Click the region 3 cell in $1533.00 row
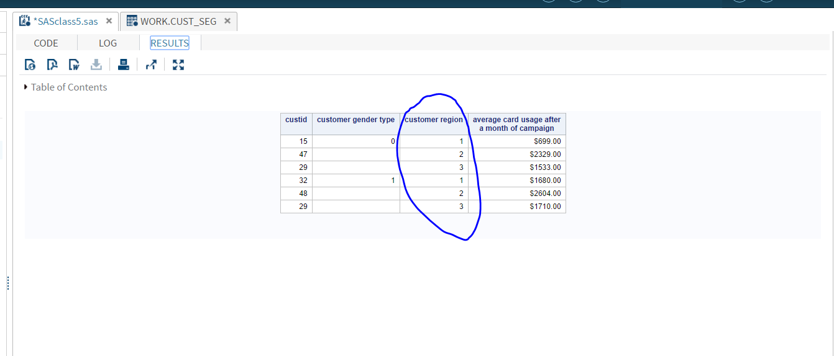 (434, 167)
